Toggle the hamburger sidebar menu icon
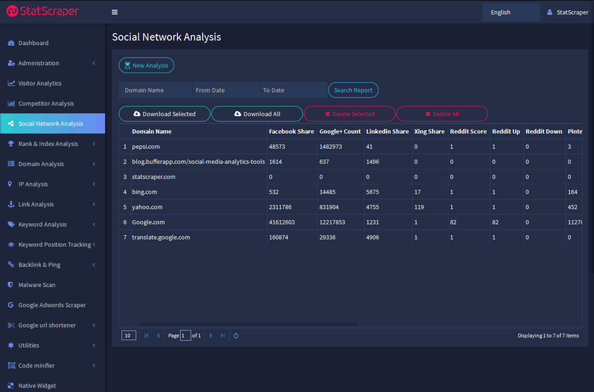The image size is (594, 392). pyautogui.click(x=114, y=12)
